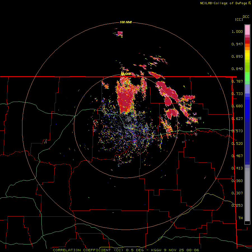Click the 0.893 scale value

pyautogui.click(x=237, y=56)
